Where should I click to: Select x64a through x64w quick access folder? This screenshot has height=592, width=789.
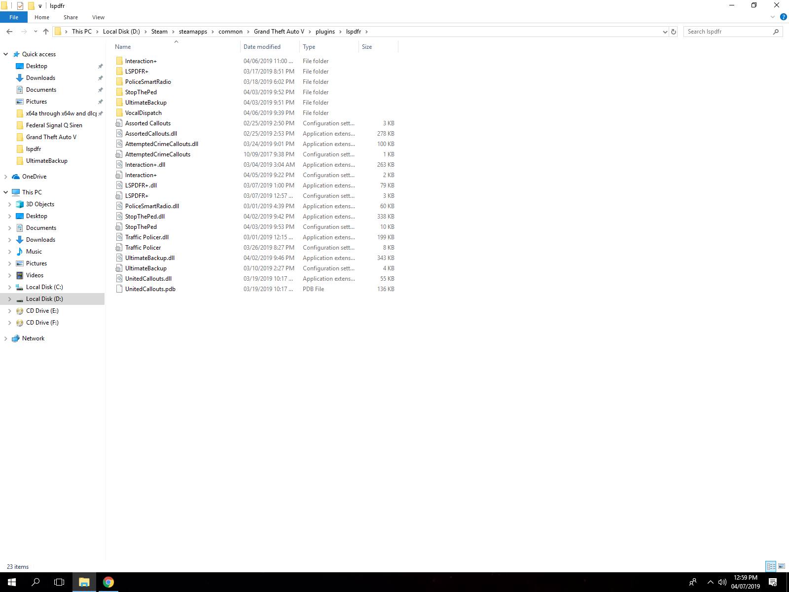61,113
